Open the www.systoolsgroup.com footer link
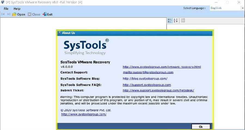The height and width of the screenshot is (130, 245). pos(84,114)
